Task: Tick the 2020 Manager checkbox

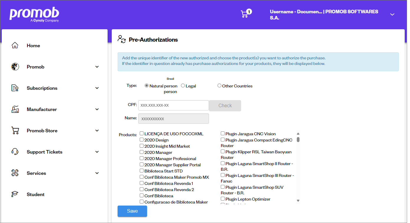Action: click(x=142, y=152)
